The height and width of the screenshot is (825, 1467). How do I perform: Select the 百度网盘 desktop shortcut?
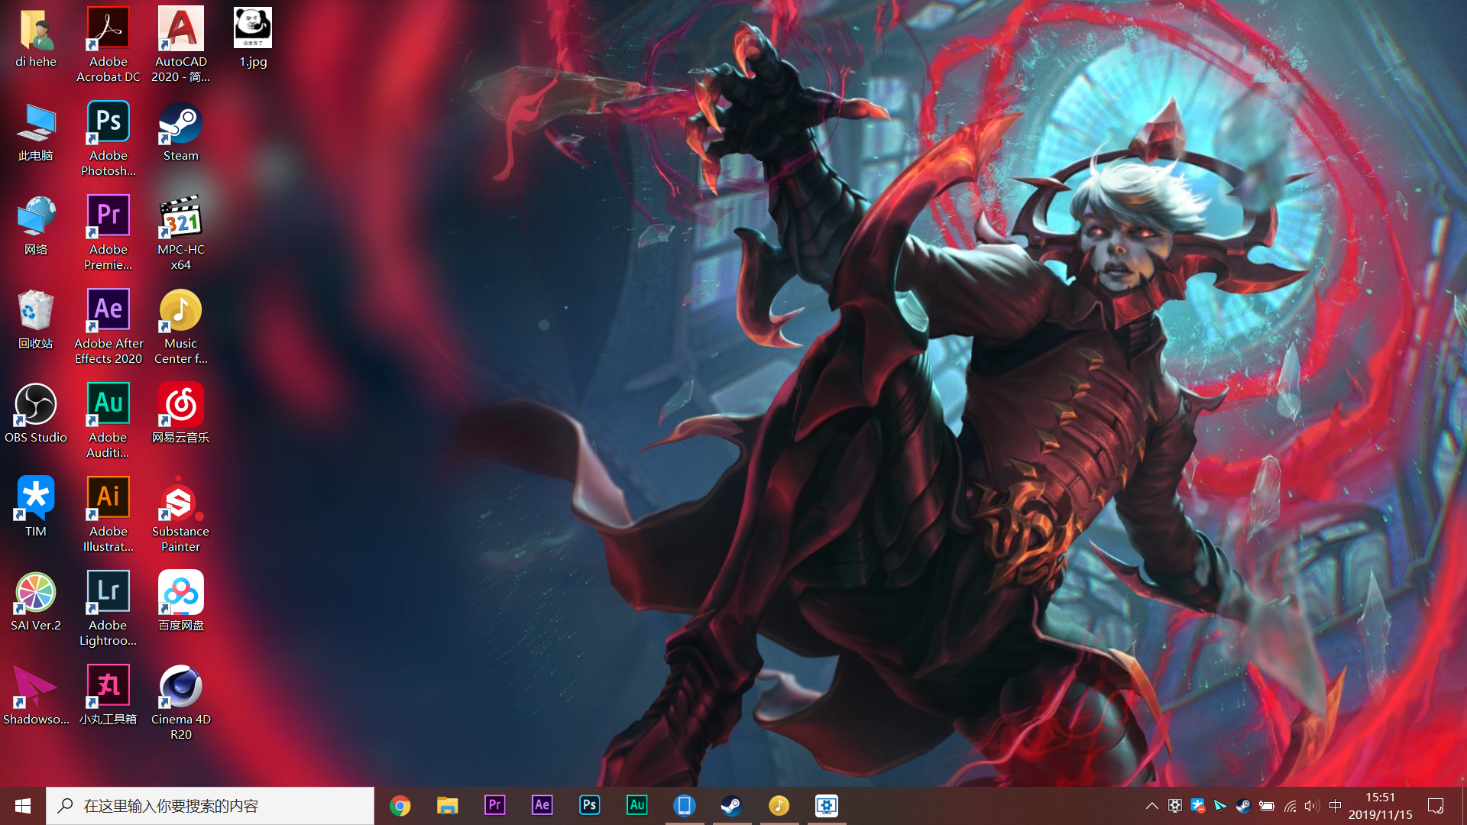tap(181, 602)
